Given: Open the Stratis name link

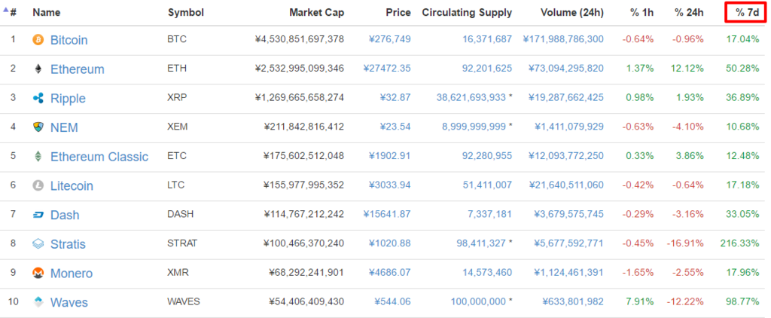Looking at the screenshot, I should (68, 244).
